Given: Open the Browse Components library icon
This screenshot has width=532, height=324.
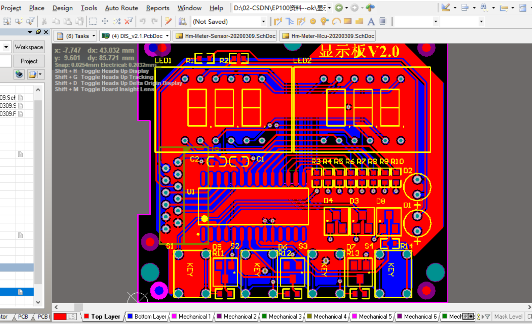Looking at the screenshot, I should [x=182, y=22].
